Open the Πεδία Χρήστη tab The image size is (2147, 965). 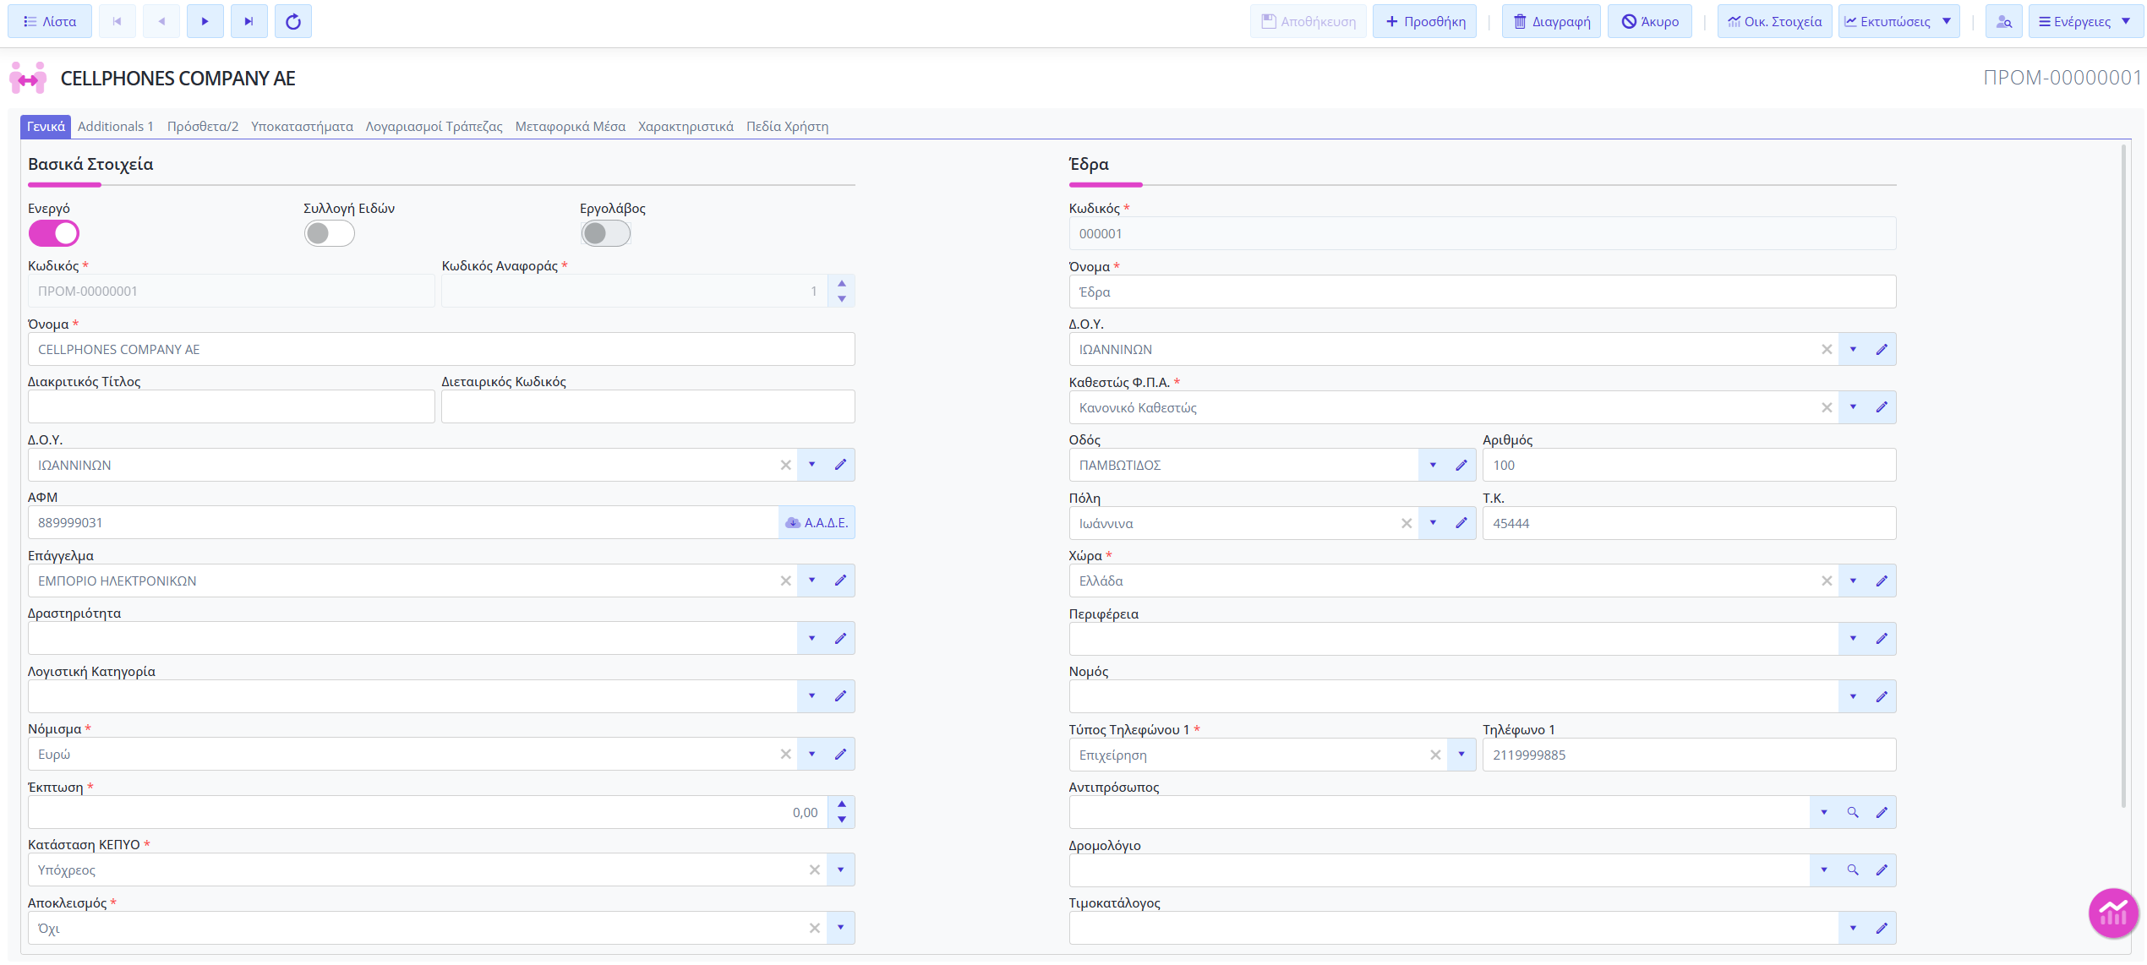[787, 126]
